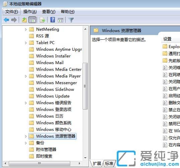
Task: Select the 在用户 policy setting
Action: click(x=171, y=89)
